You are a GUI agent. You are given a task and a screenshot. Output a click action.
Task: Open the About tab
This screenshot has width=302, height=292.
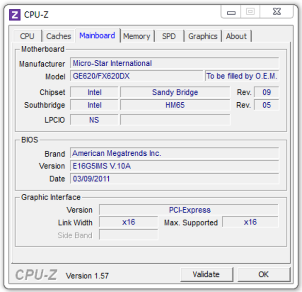click(236, 36)
